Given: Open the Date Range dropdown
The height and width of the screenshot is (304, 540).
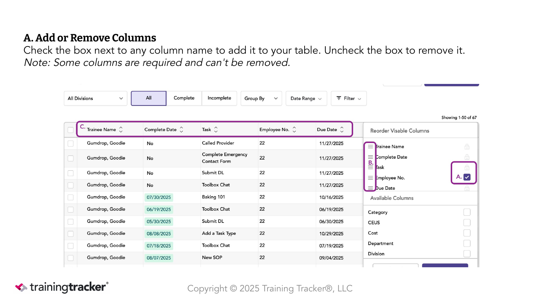Looking at the screenshot, I should tap(306, 98).
